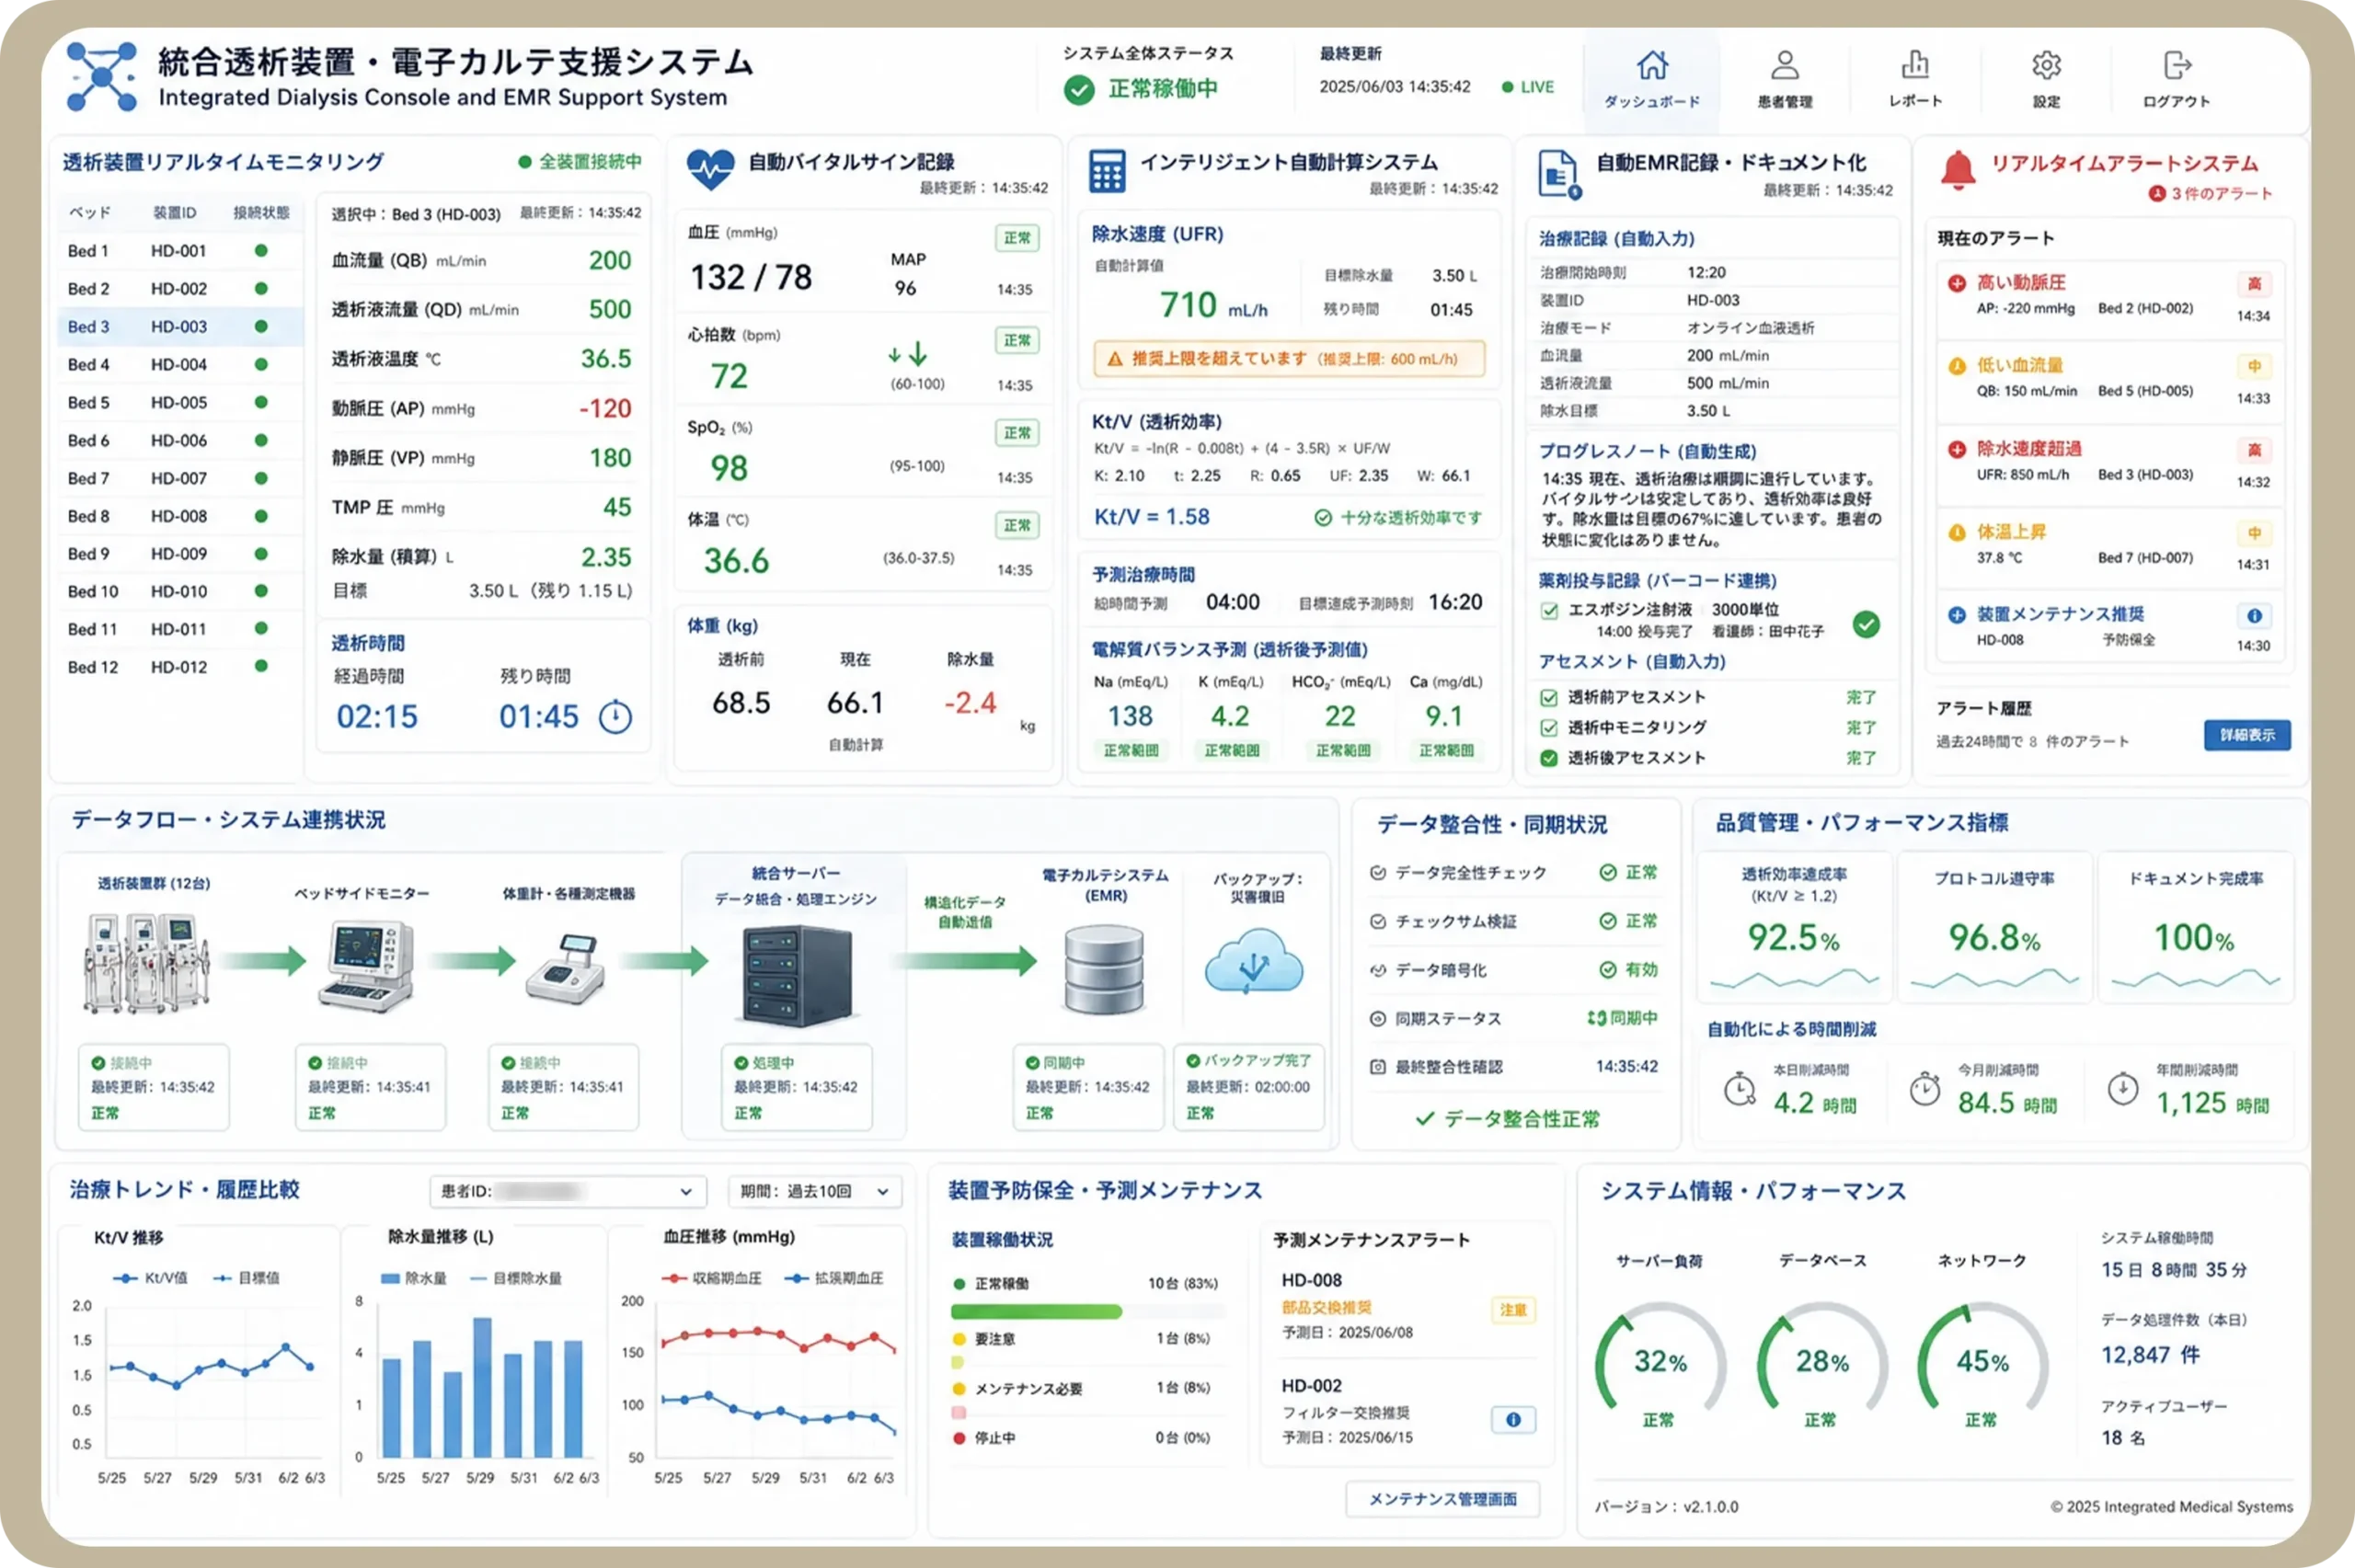
Task: Click the green 正常稼働中 checkmark icon
Action: tap(1078, 90)
